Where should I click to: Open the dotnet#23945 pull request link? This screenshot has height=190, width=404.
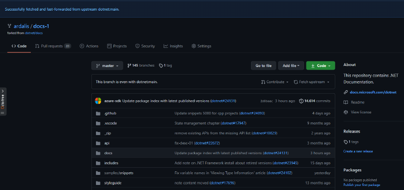pyautogui.click(x=285, y=163)
